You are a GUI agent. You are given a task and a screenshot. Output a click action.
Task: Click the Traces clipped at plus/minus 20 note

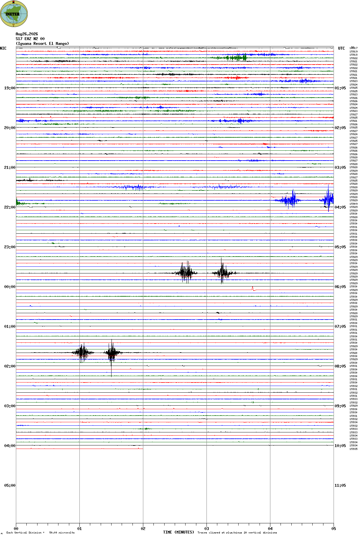(x=237, y=533)
